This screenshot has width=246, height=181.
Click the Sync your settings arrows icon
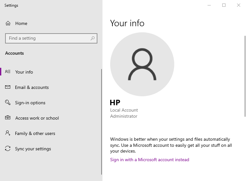8,149
